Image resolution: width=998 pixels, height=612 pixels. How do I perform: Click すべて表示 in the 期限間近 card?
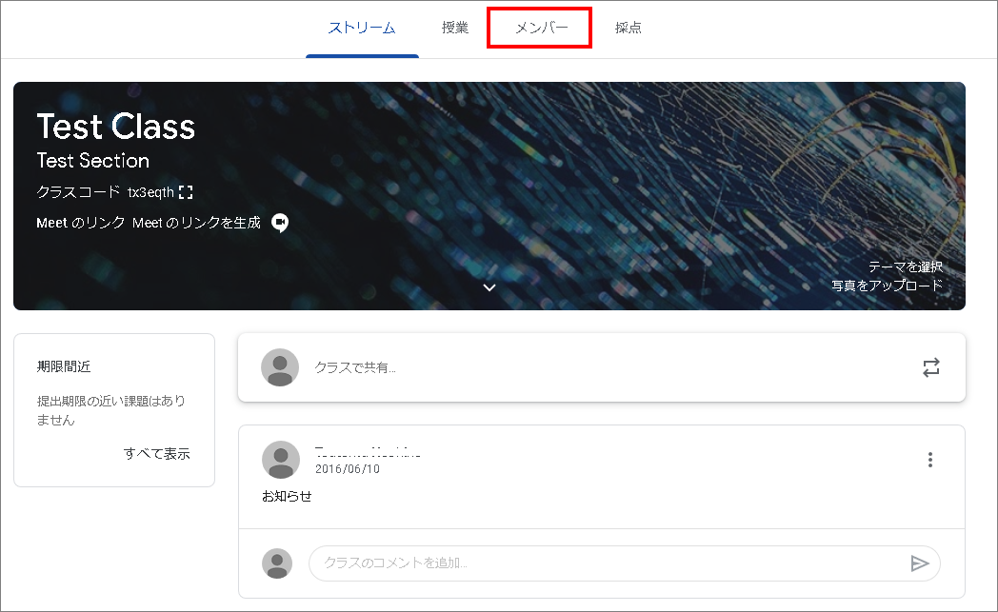[156, 453]
